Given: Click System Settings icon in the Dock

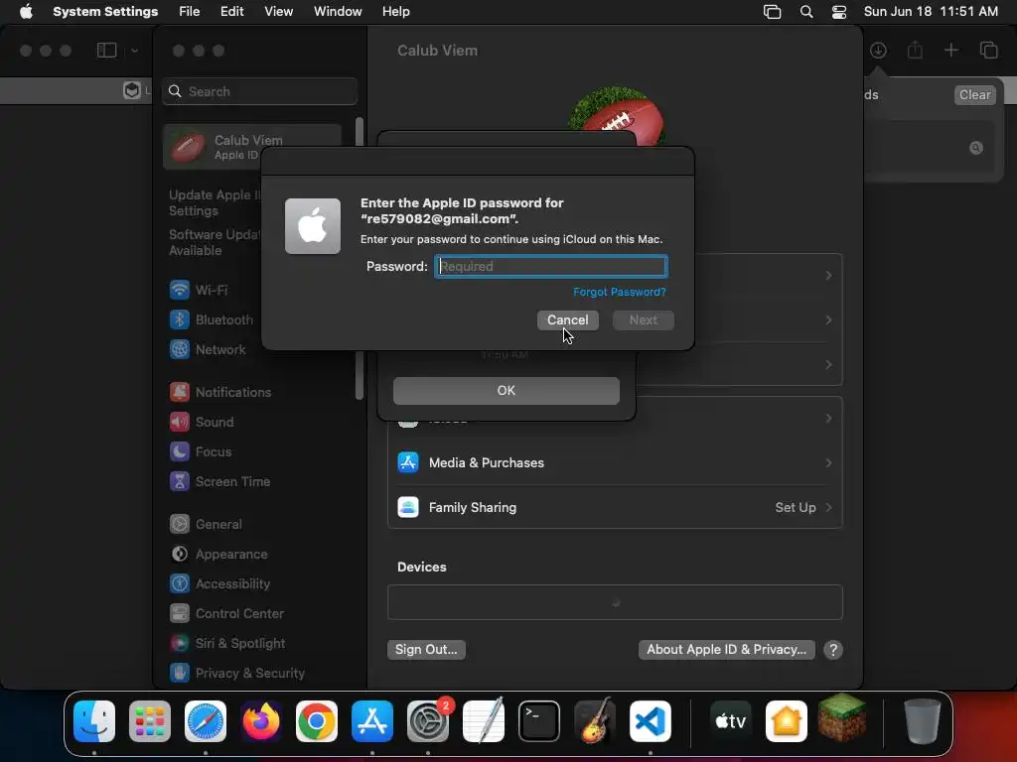Looking at the screenshot, I should click(x=428, y=720).
